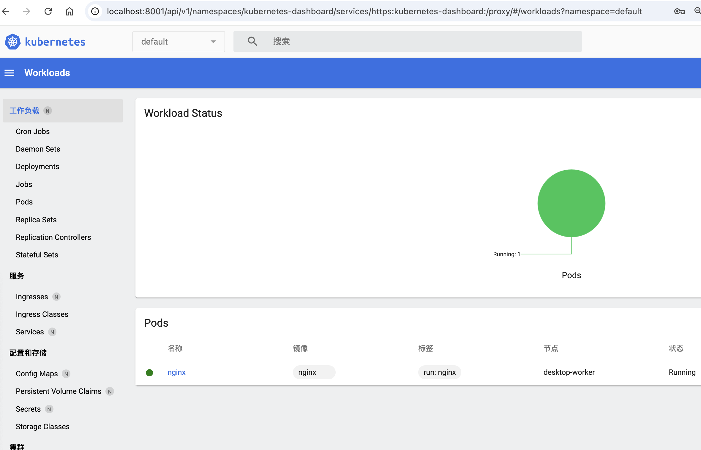The image size is (701, 450).
Task: Click the browser back arrow
Action: pyautogui.click(x=6, y=12)
